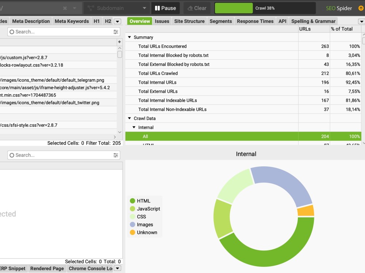Select the sfsi-style.css?ver=2.8.7 row

click(x=58, y=125)
